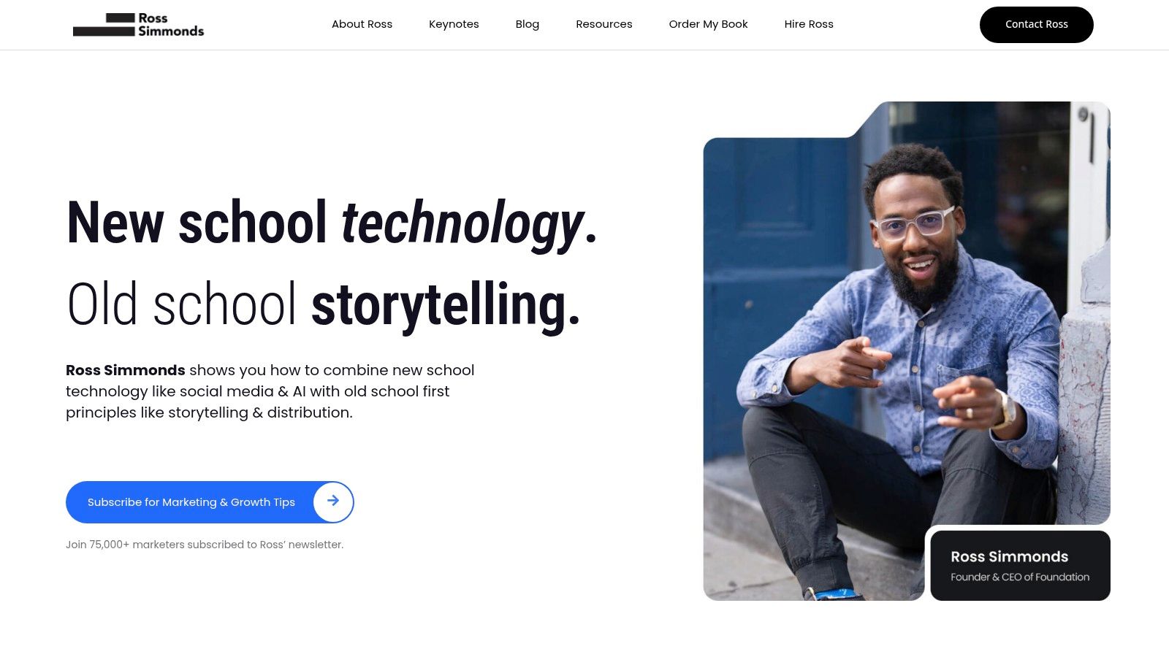Viewport: 1169px width, 657px height.
Task: Open the Blog page
Action: pos(528,24)
